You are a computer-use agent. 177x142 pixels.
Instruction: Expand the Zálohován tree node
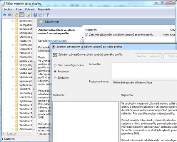point(13,129)
